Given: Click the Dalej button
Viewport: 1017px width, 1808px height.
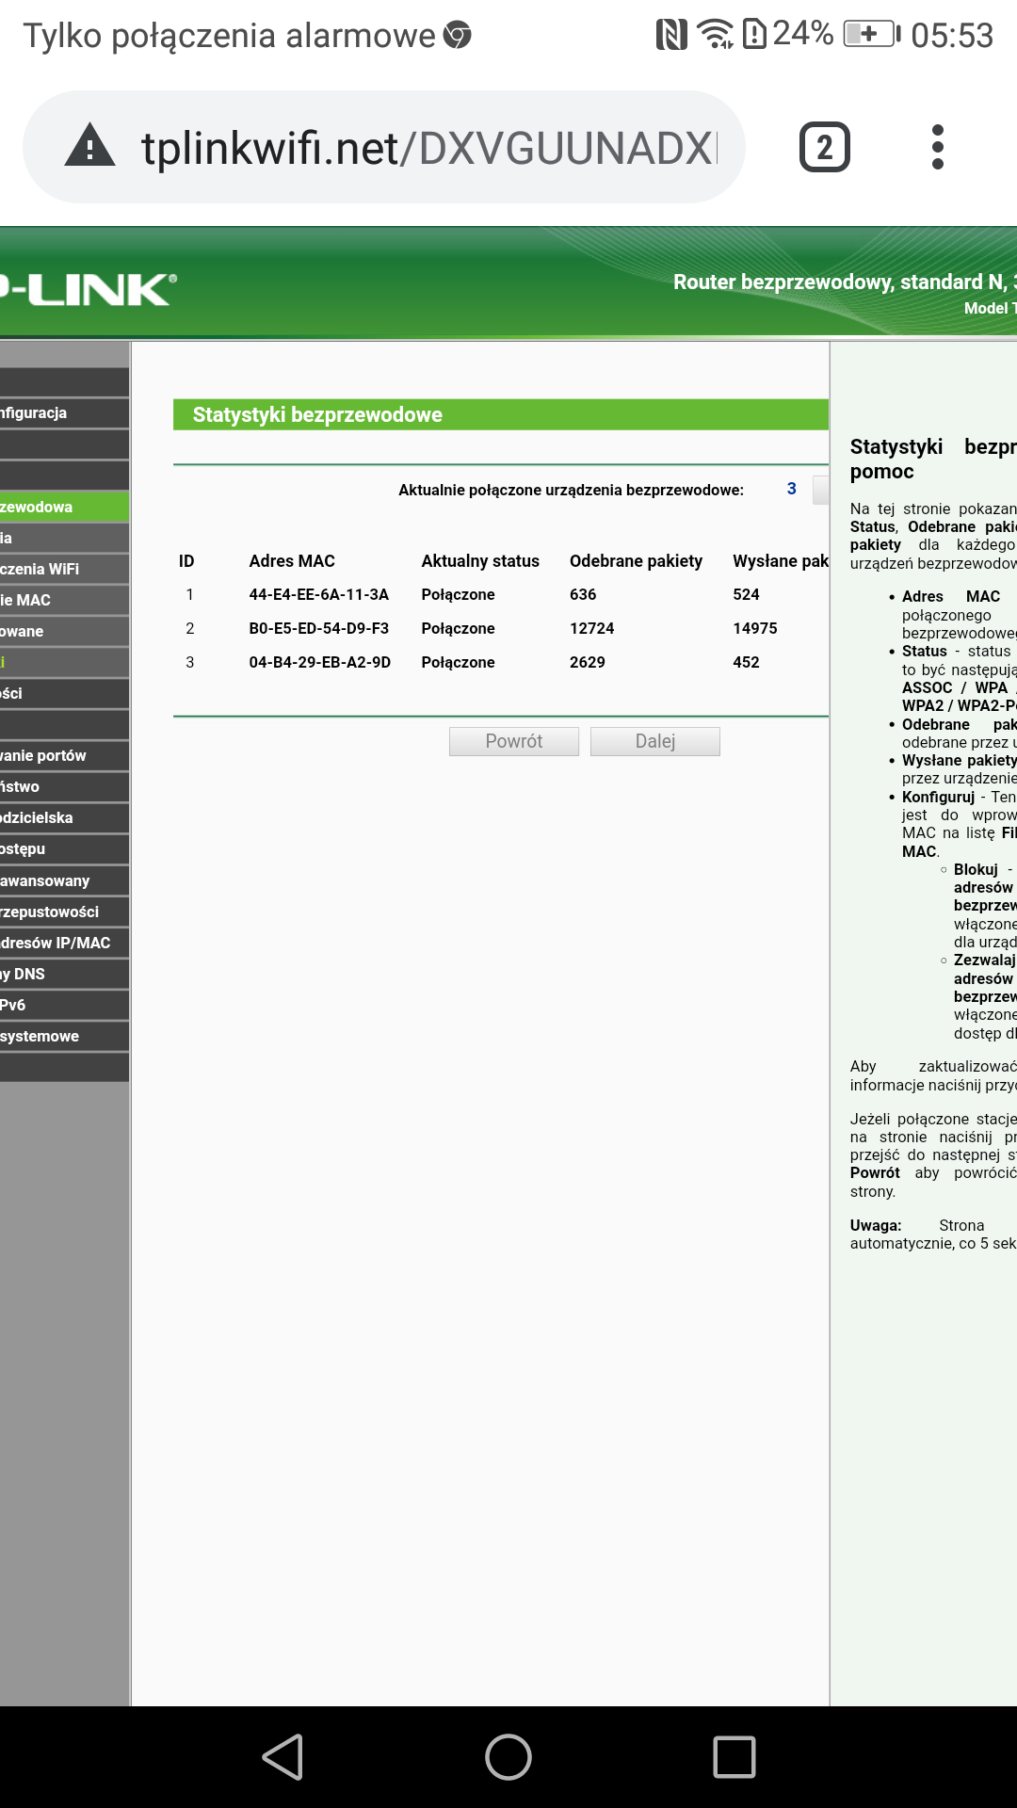Looking at the screenshot, I should 655,741.
